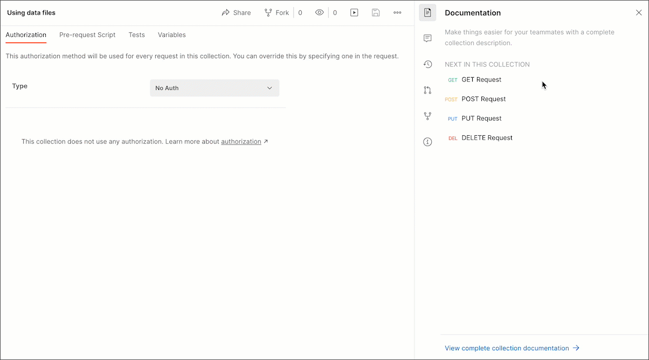Open the Collection info icon

[427, 142]
